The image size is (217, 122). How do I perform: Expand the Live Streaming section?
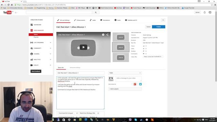41,43
